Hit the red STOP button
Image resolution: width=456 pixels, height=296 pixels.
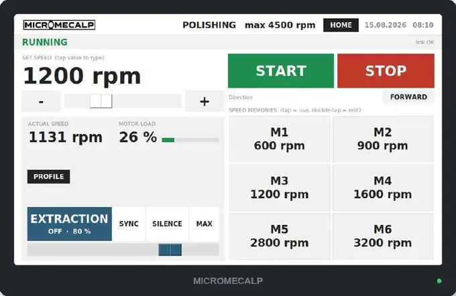pos(386,70)
